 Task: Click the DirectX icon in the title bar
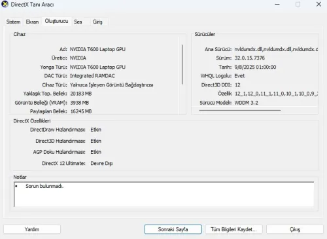[x=5, y=4]
